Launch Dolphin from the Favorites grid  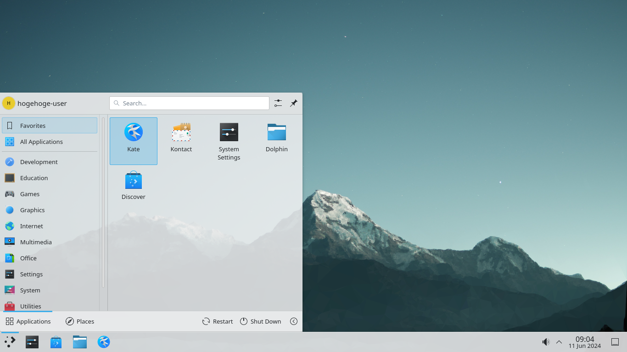[277, 141]
